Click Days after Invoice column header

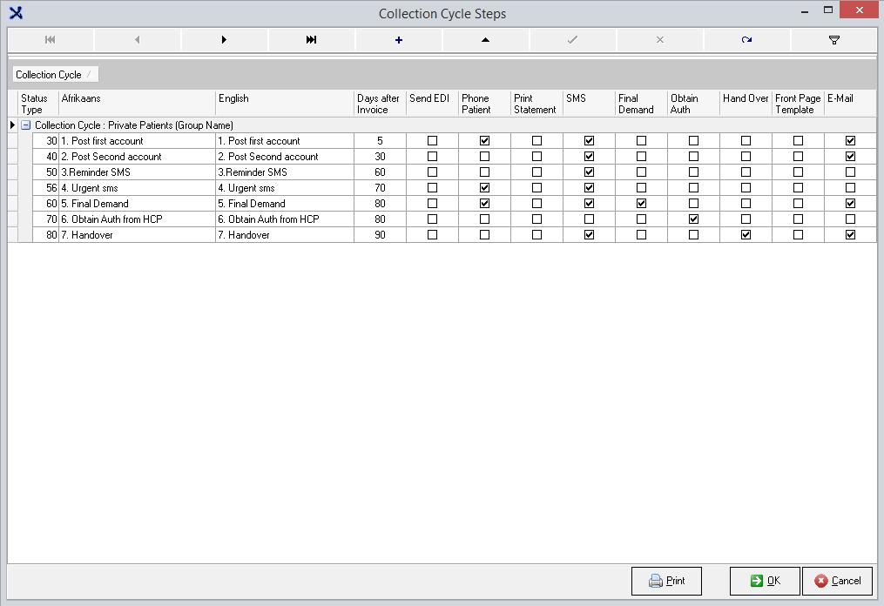(x=380, y=104)
